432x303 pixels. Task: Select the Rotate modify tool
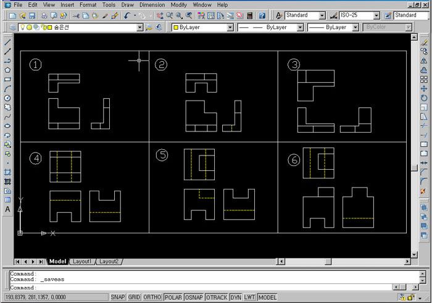[424, 98]
